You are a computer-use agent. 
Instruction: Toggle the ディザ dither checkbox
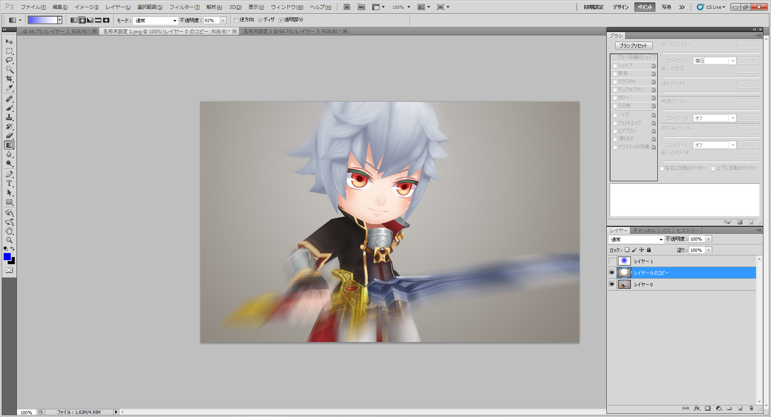261,20
